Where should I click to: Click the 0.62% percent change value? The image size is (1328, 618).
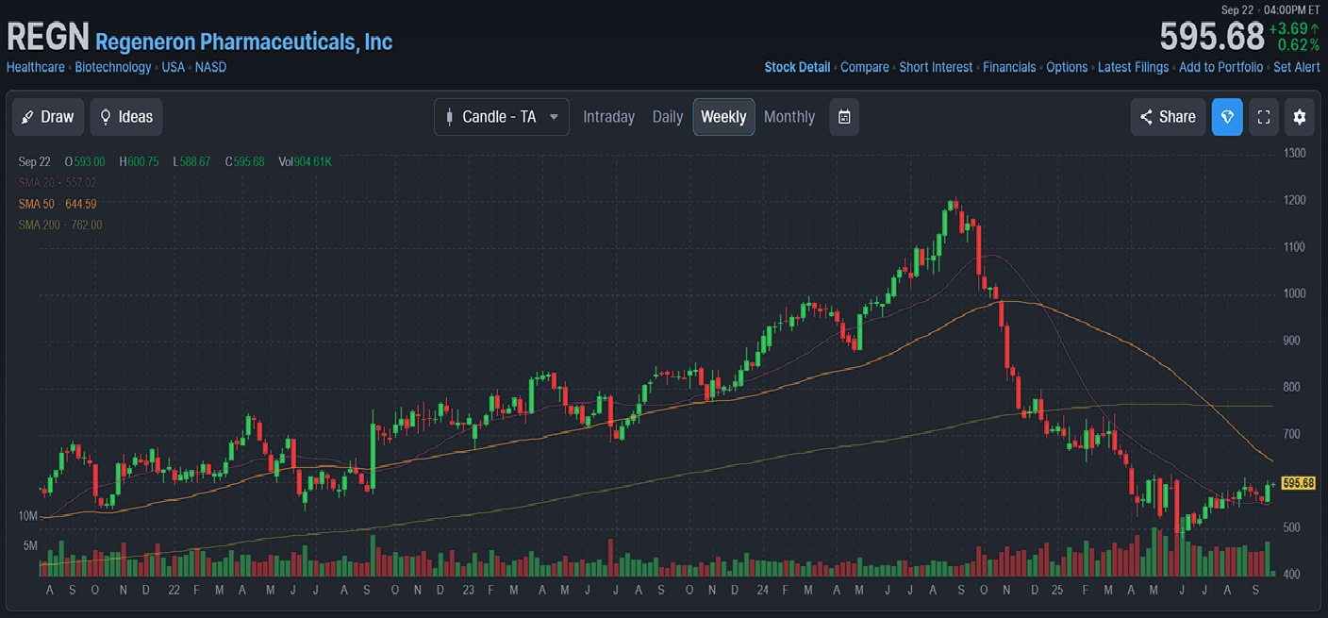tap(1299, 44)
